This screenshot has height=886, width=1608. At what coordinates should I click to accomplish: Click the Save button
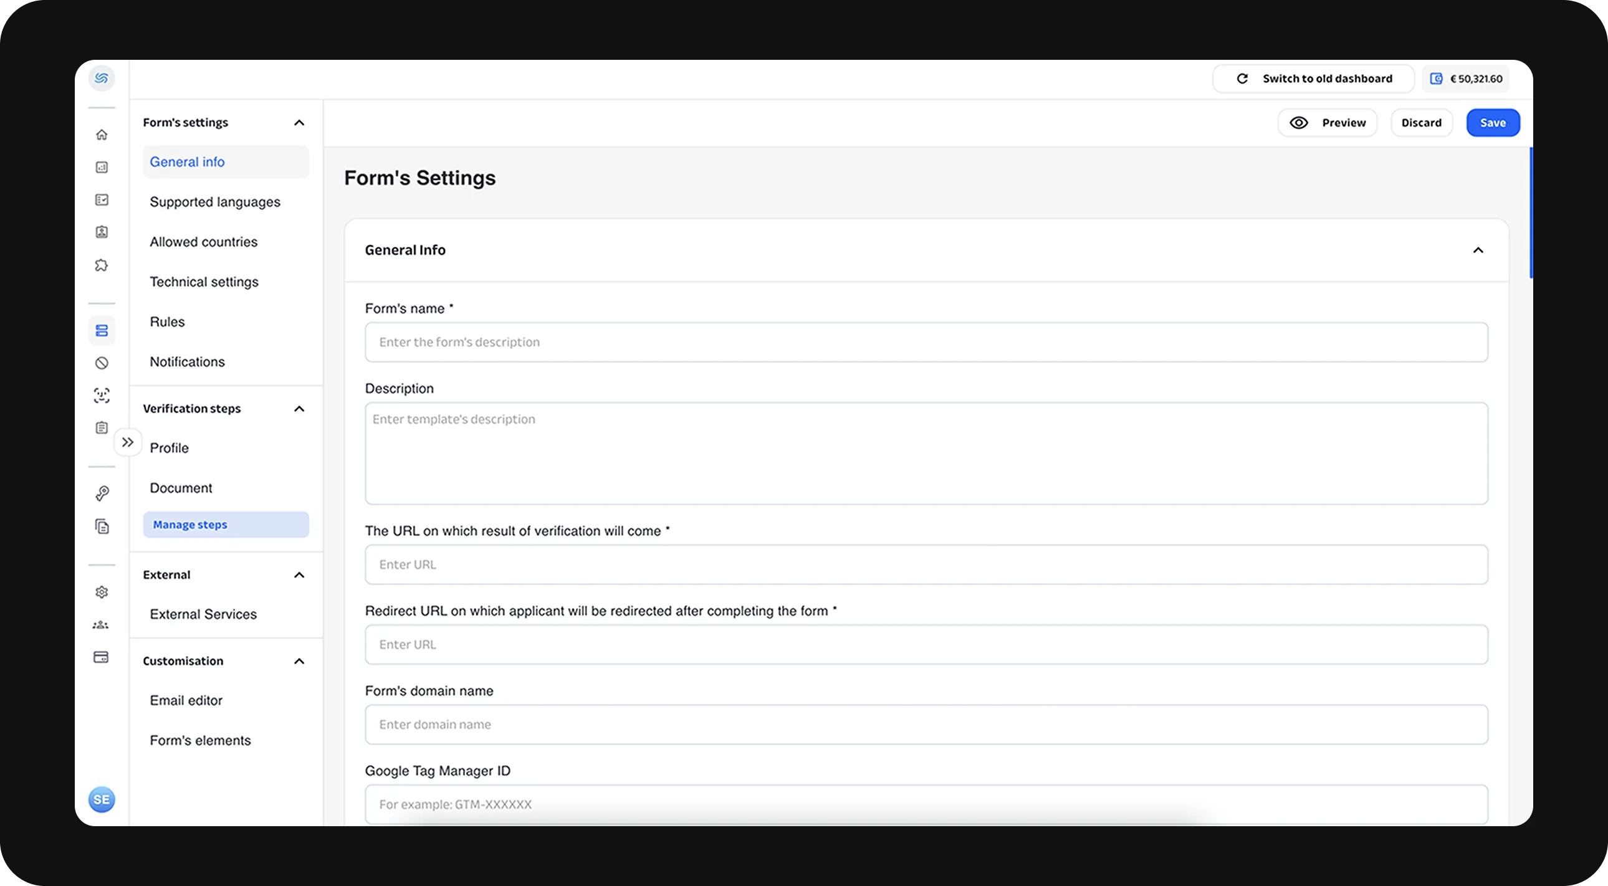click(x=1493, y=123)
